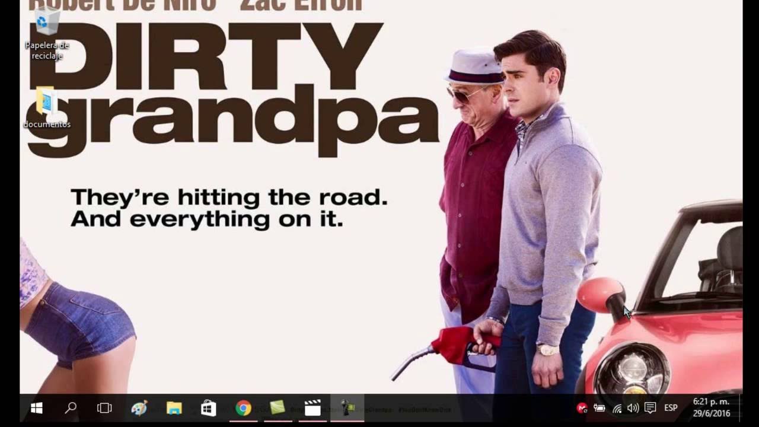Open the clapperboard video app in taskbar
The width and height of the screenshot is (759, 427).
(x=312, y=408)
